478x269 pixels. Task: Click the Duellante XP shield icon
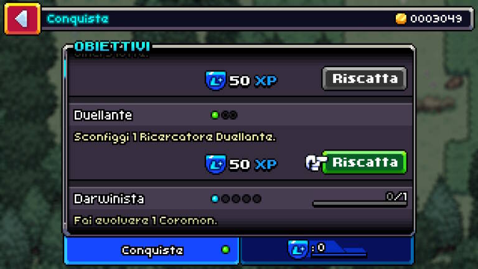point(215,164)
